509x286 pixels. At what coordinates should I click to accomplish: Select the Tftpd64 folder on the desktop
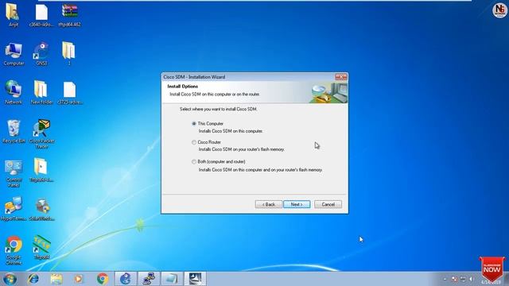point(41,170)
